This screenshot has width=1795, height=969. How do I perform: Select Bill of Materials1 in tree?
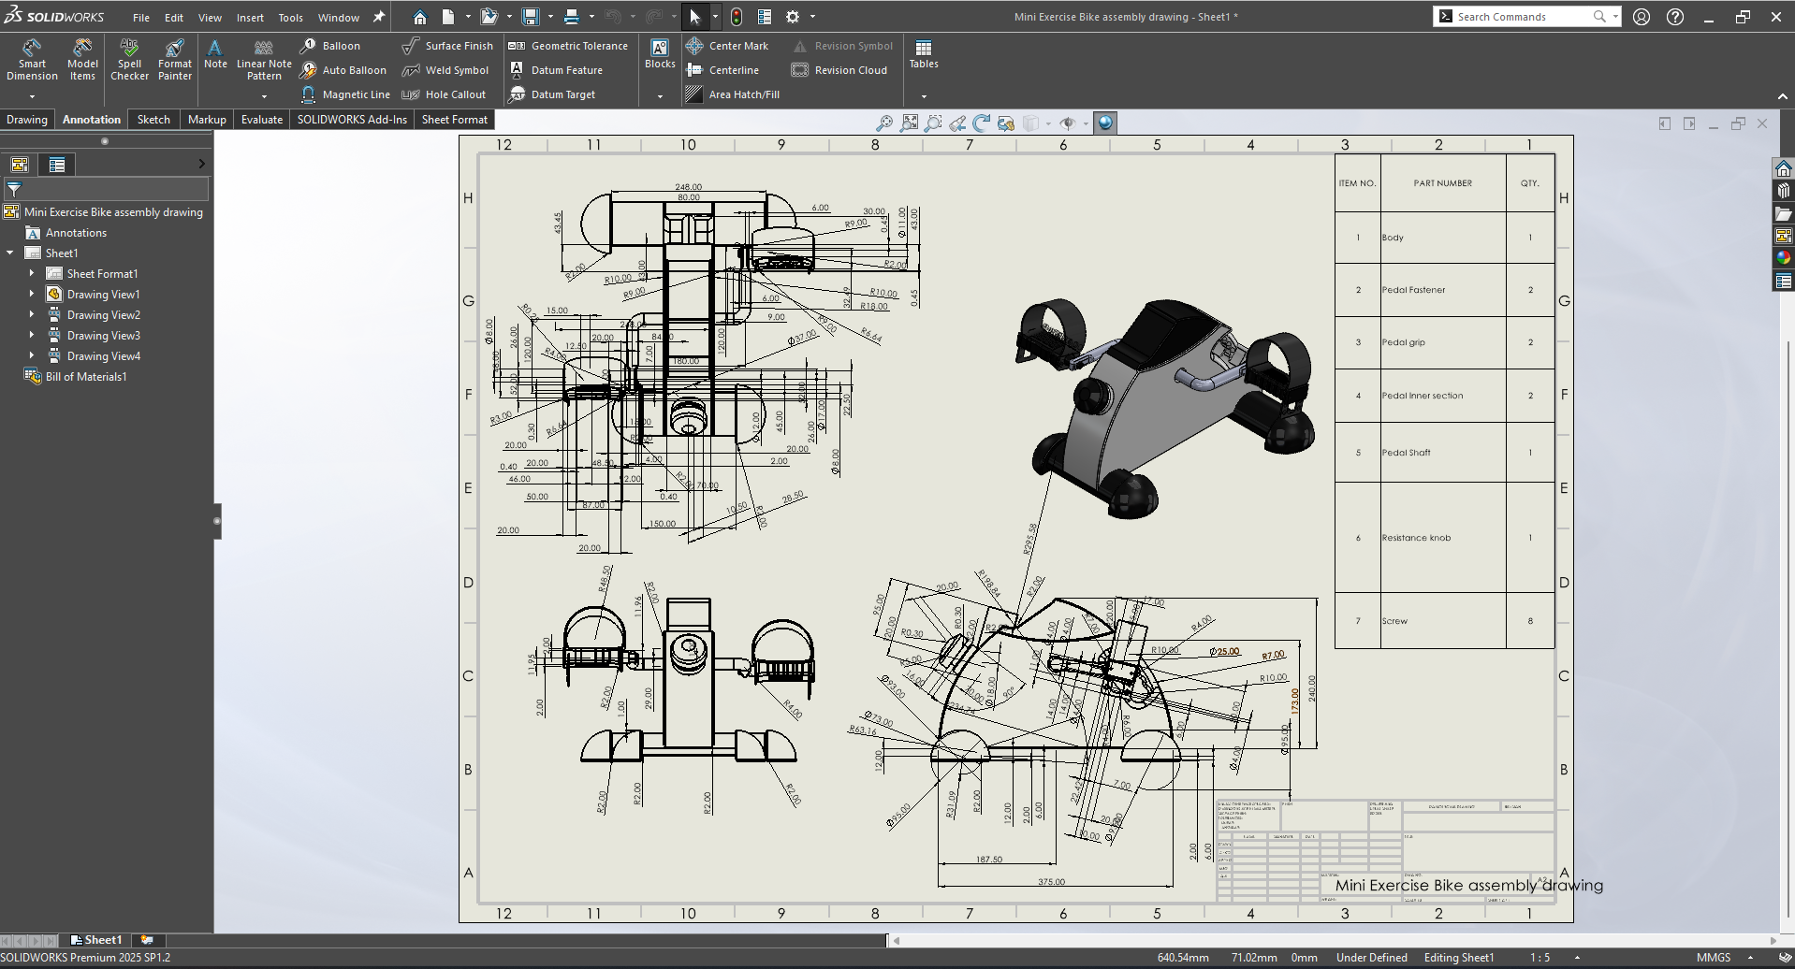85,377
